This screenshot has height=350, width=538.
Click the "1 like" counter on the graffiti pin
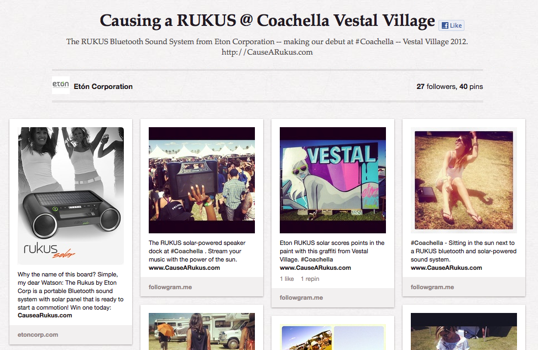pos(286,278)
